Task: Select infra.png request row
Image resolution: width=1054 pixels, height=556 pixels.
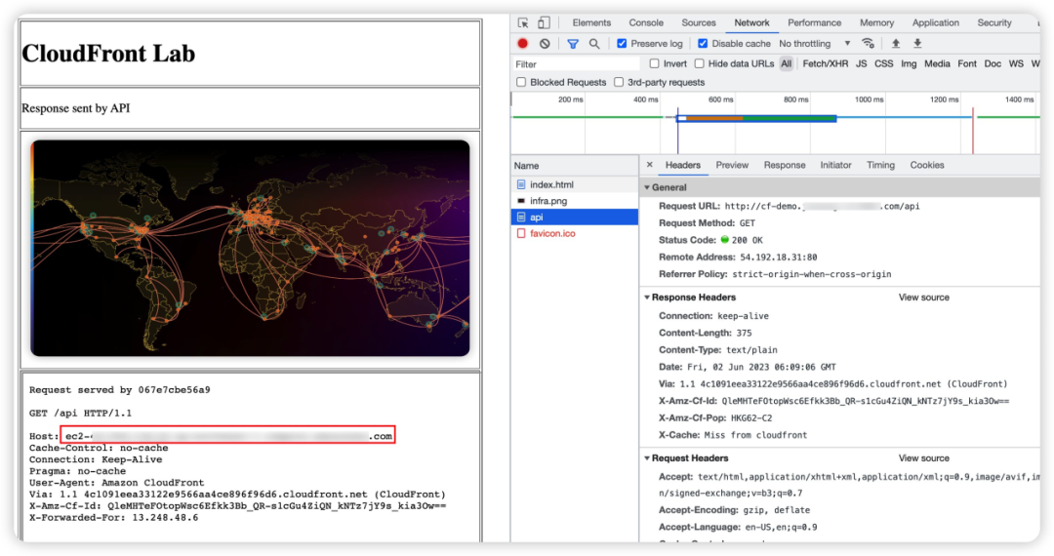Action: click(575, 201)
